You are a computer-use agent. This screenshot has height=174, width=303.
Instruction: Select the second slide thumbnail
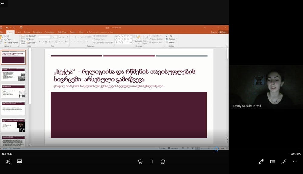(x=13, y=74)
